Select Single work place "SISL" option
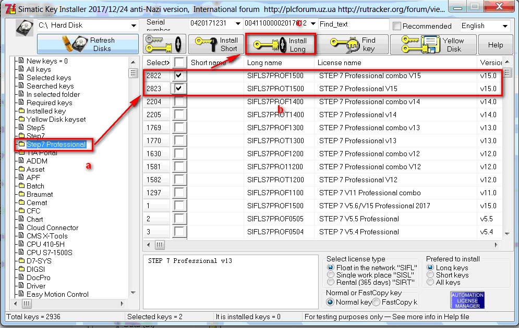This screenshot has height=328, width=519. pos(331,275)
